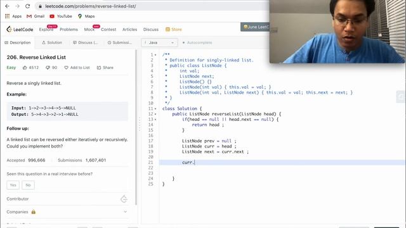Click the '206. Reverse Linked List' title
The image size is (406, 228).
pos(36,57)
